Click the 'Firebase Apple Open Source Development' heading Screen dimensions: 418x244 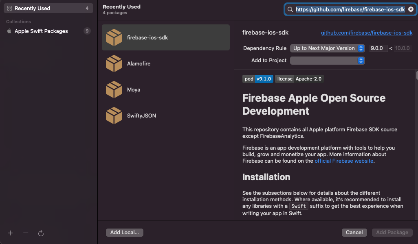click(x=314, y=104)
